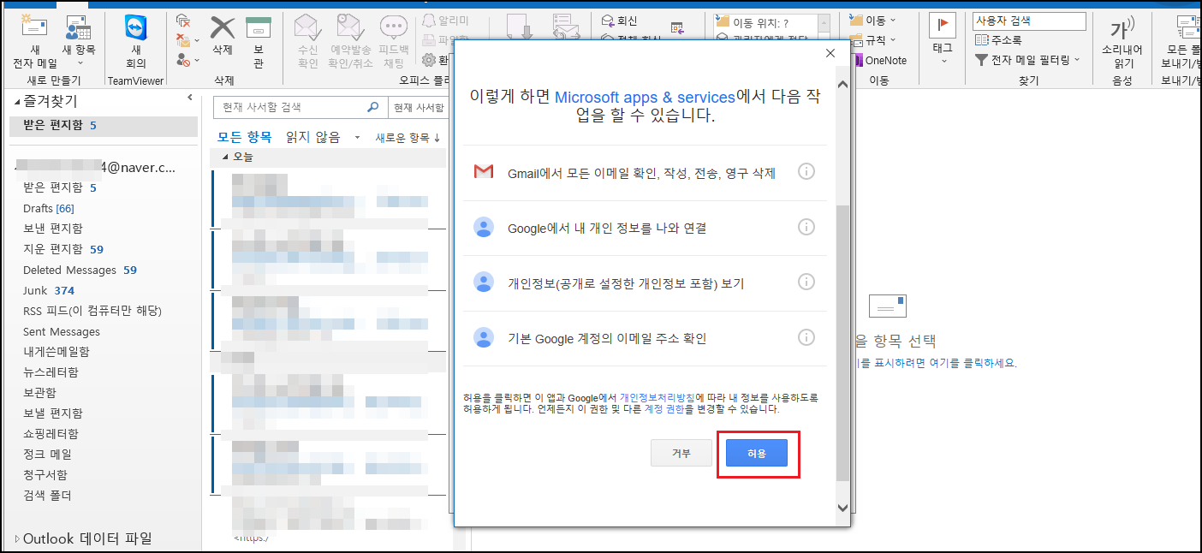Archive the message with 보관
Image resolution: width=1202 pixels, height=553 pixels.
[259, 40]
